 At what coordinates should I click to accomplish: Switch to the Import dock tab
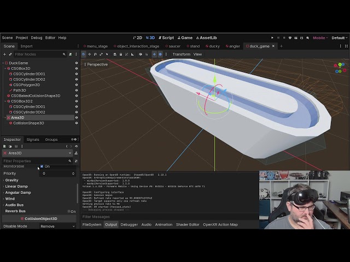(x=26, y=46)
